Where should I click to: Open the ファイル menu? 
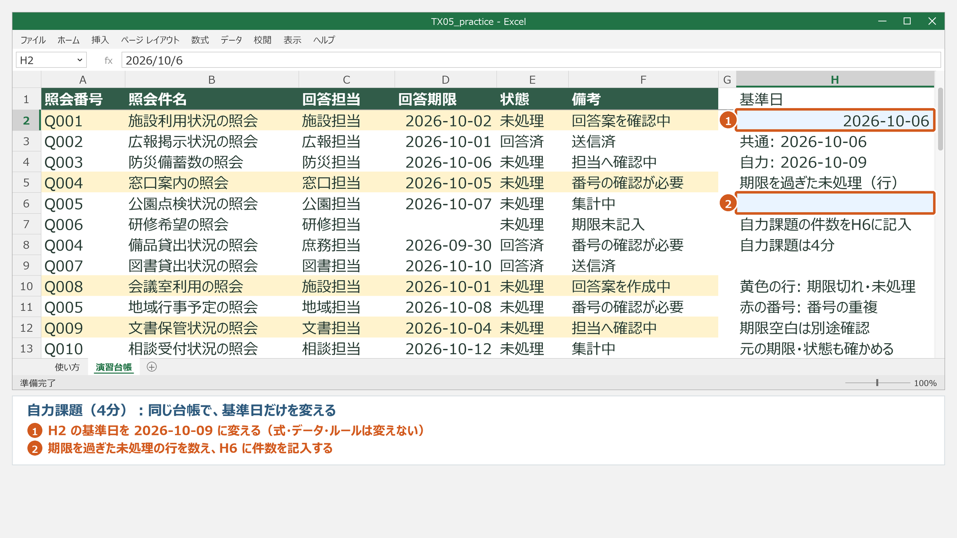point(33,40)
